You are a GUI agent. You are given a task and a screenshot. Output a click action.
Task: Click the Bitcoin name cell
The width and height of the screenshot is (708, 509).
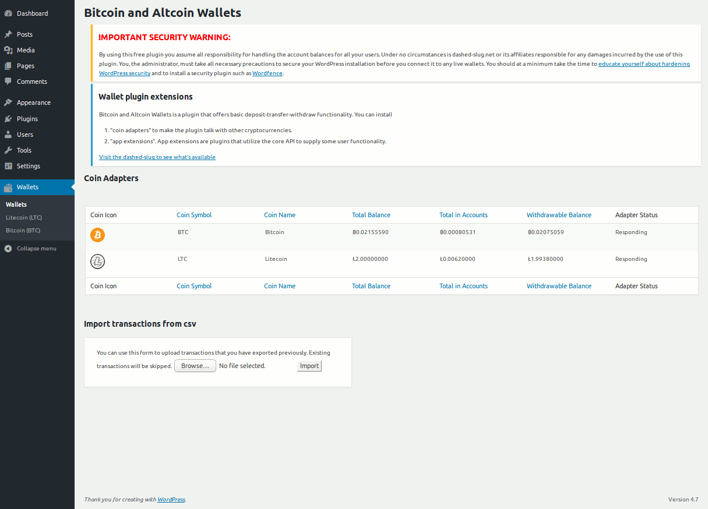(x=274, y=232)
